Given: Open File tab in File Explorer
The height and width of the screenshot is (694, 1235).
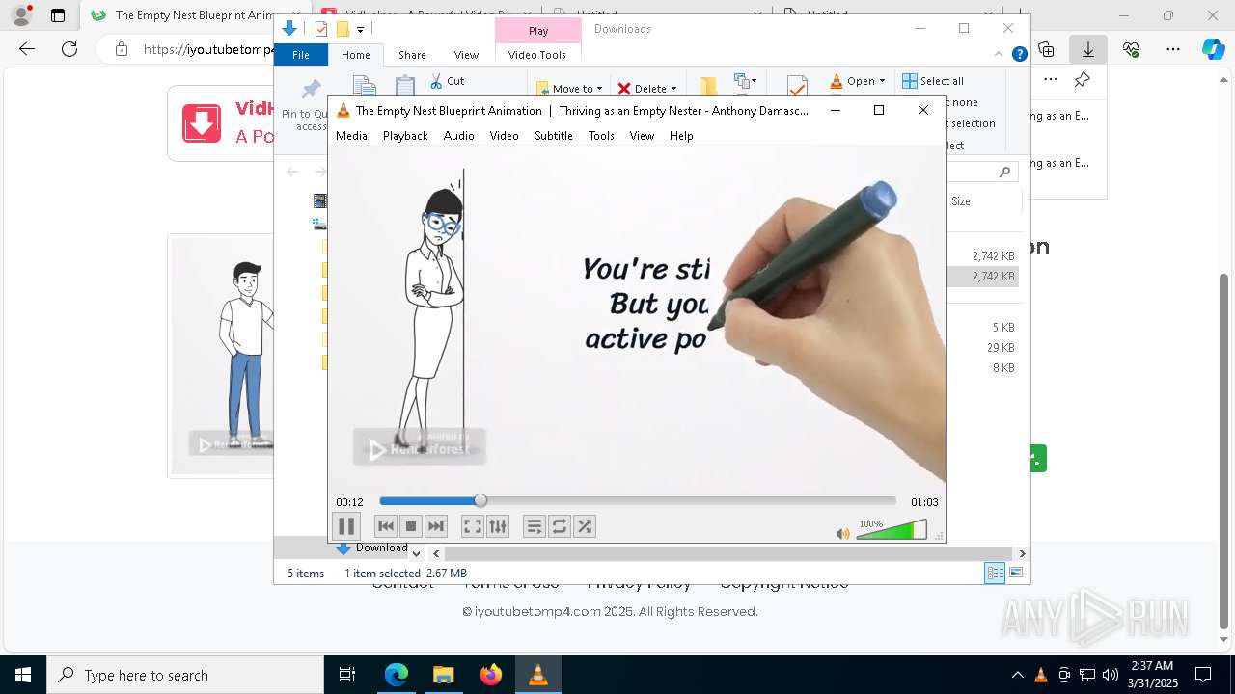Looking at the screenshot, I should point(301,55).
